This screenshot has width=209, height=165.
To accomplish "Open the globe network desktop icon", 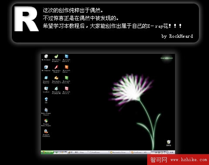I will 46,100.
